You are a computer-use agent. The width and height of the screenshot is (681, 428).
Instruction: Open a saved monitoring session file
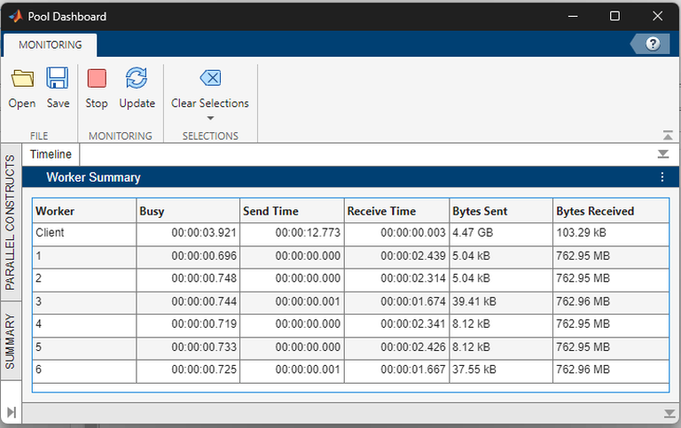[21, 88]
